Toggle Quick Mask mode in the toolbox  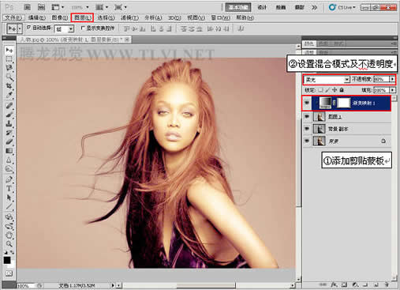click(9, 273)
